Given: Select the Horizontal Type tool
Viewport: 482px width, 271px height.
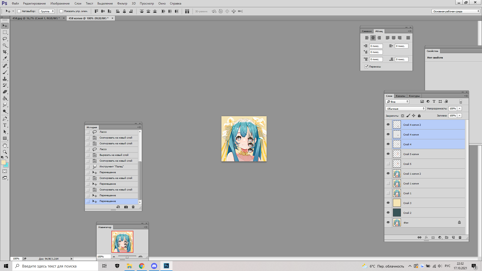Looking at the screenshot, I should [5, 125].
